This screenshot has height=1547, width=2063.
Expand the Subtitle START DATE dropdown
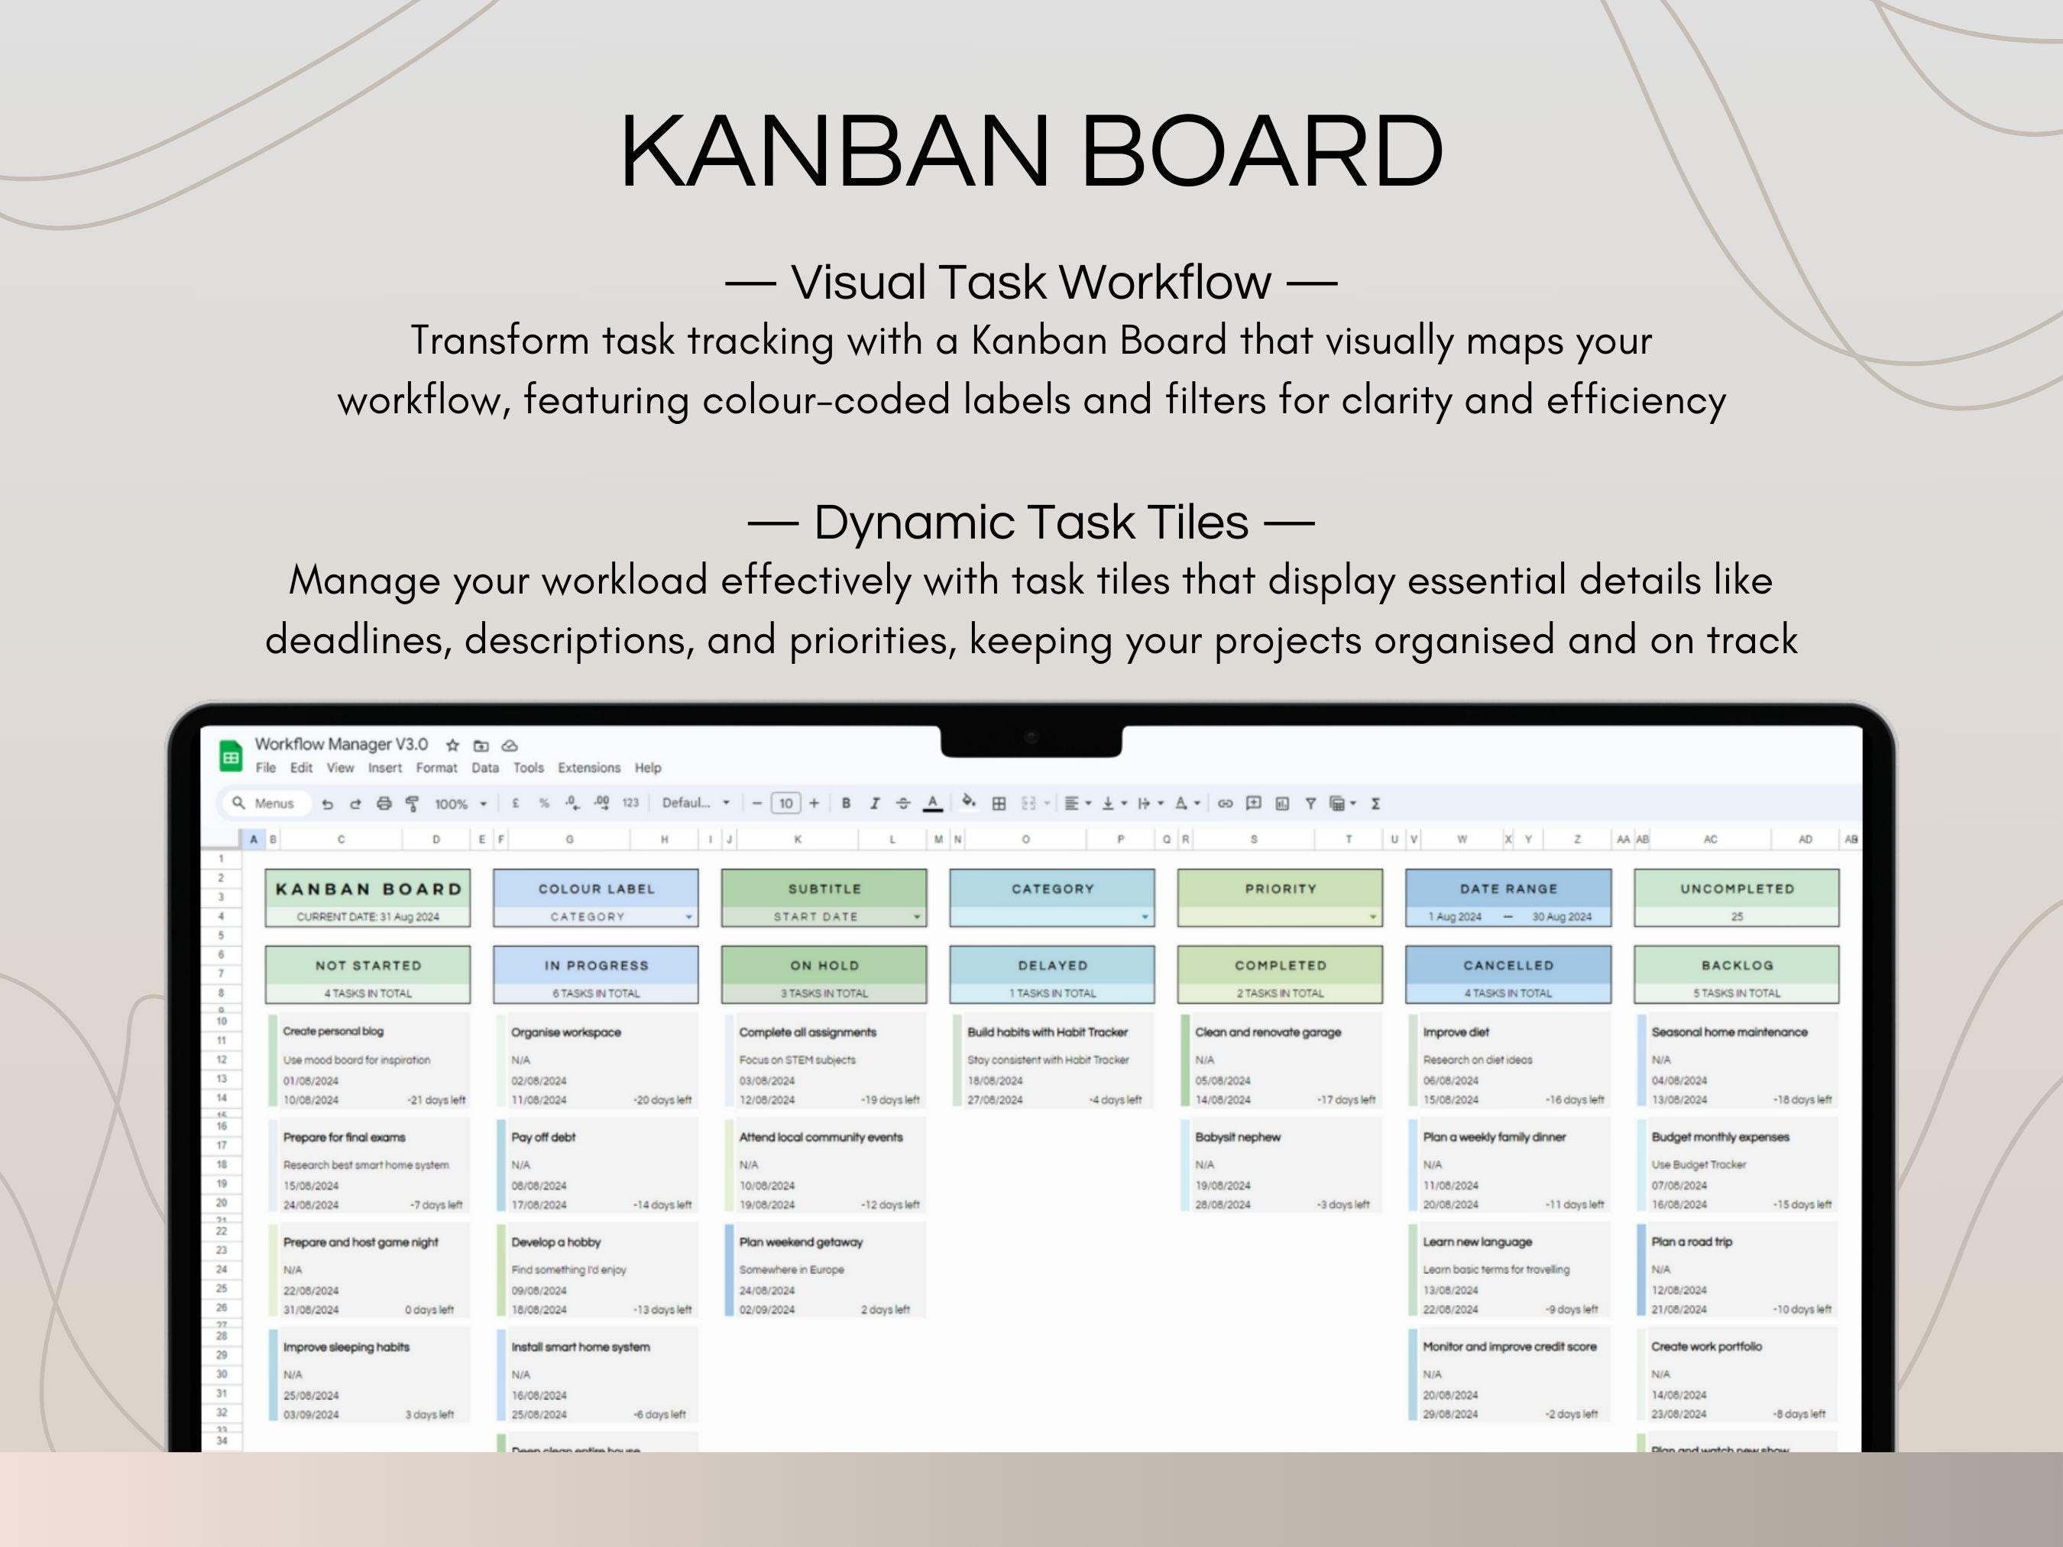tap(917, 917)
